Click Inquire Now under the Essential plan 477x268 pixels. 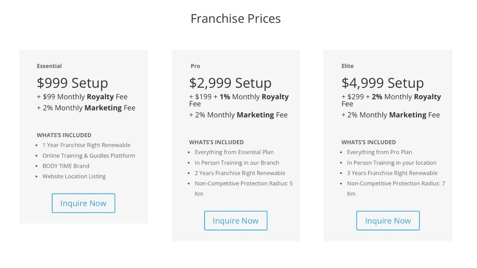(83, 203)
